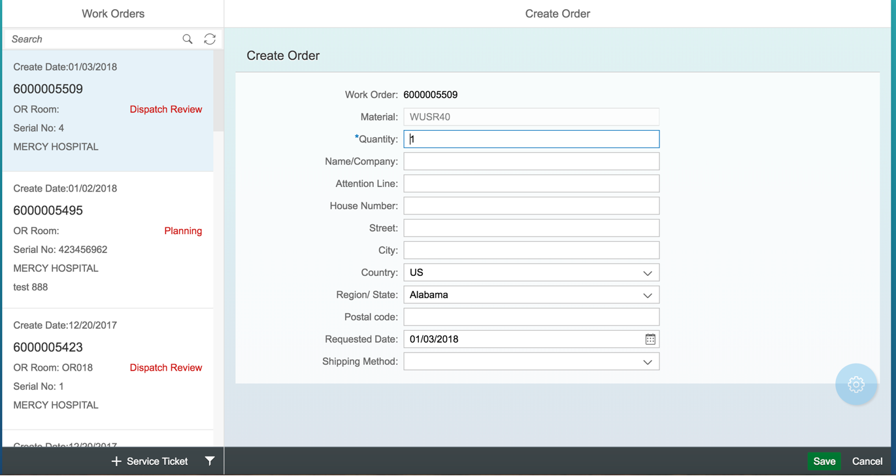896x476 pixels.
Task: Save the new order
Action: (x=824, y=461)
